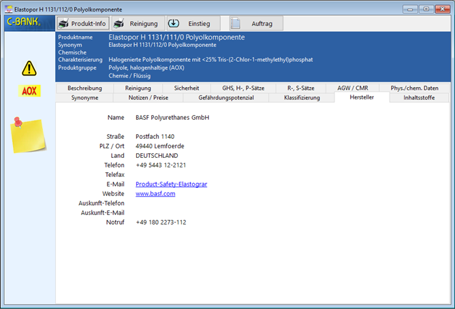Click the yellow warning triangle icon
This screenshot has height=309, width=455.
click(29, 68)
